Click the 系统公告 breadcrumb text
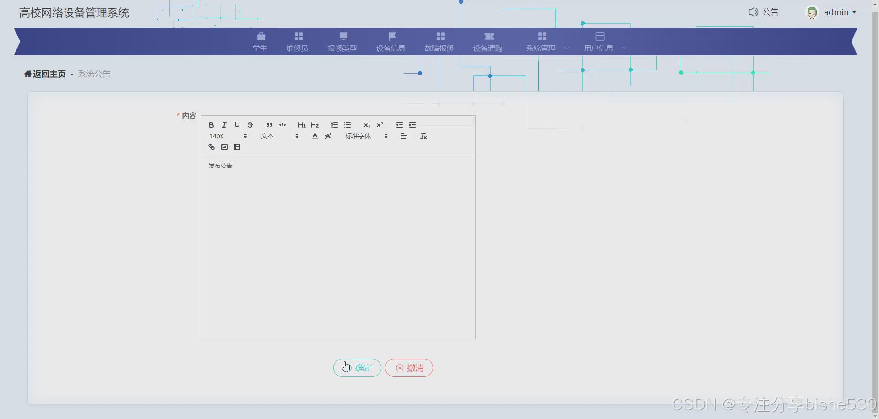 click(94, 74)
